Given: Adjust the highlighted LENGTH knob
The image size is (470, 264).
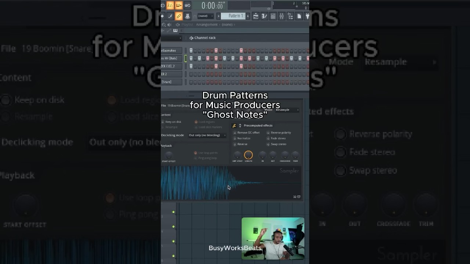Looking at the screenshot, I should 248,155.
